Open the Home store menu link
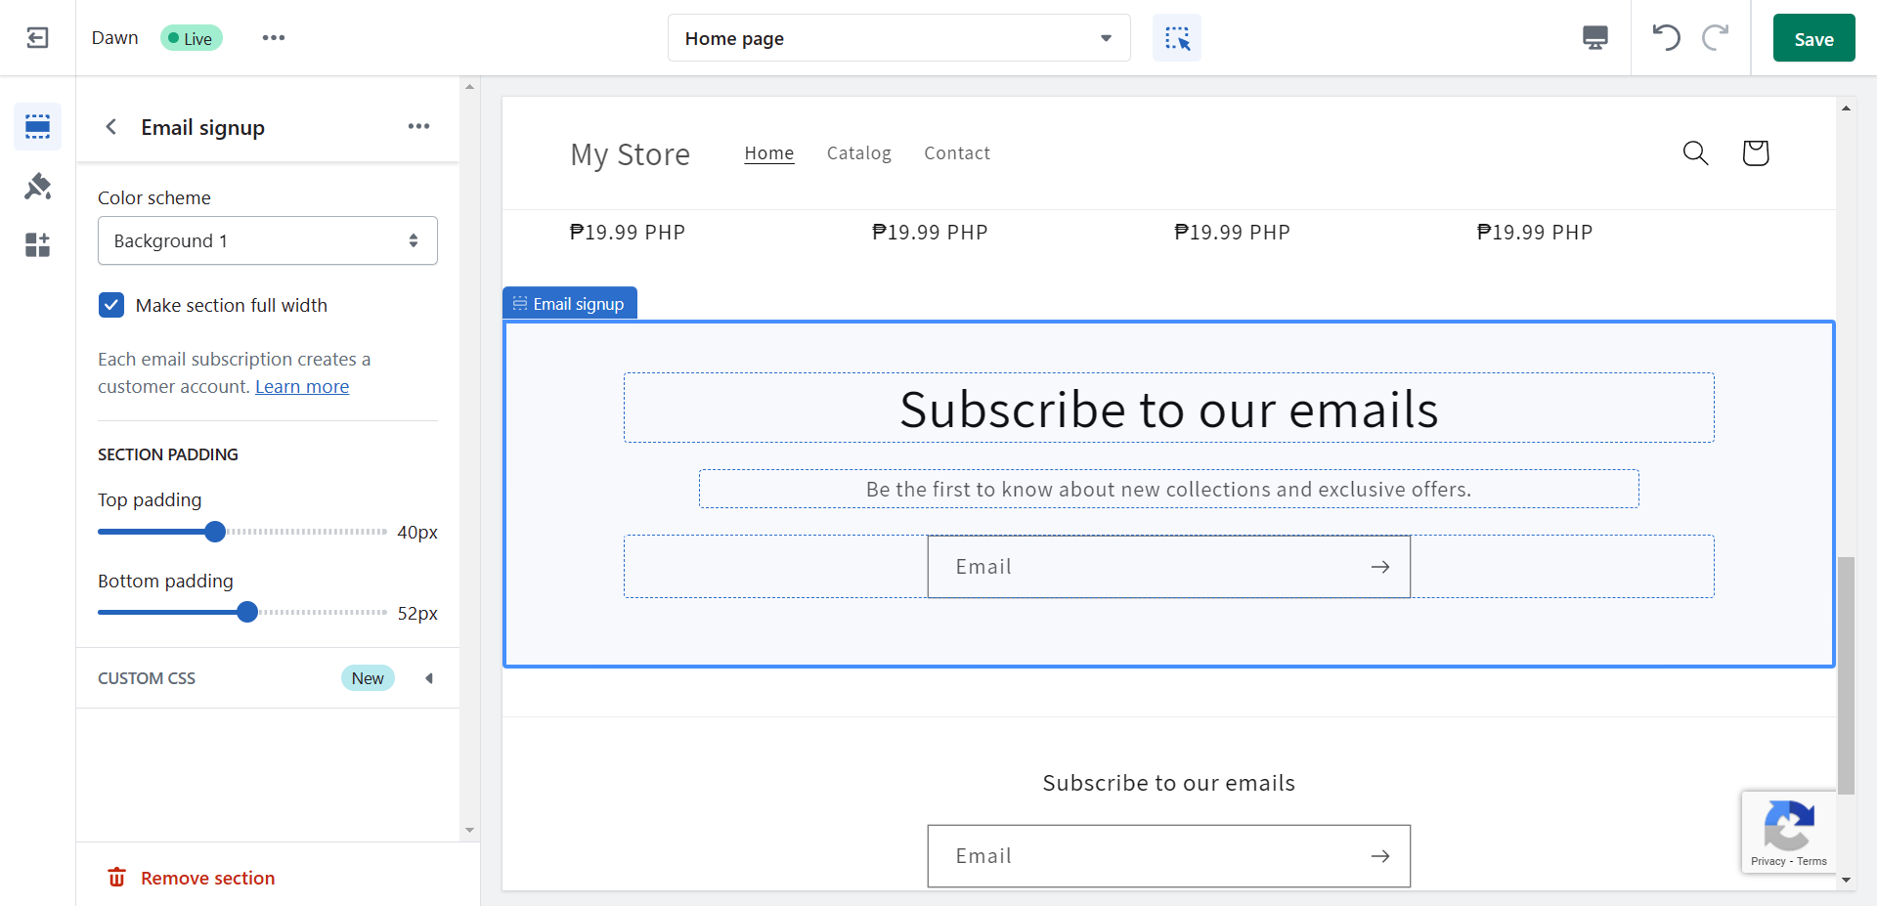The height and width of the screenshot is (906, 1877). coord(769,153)
